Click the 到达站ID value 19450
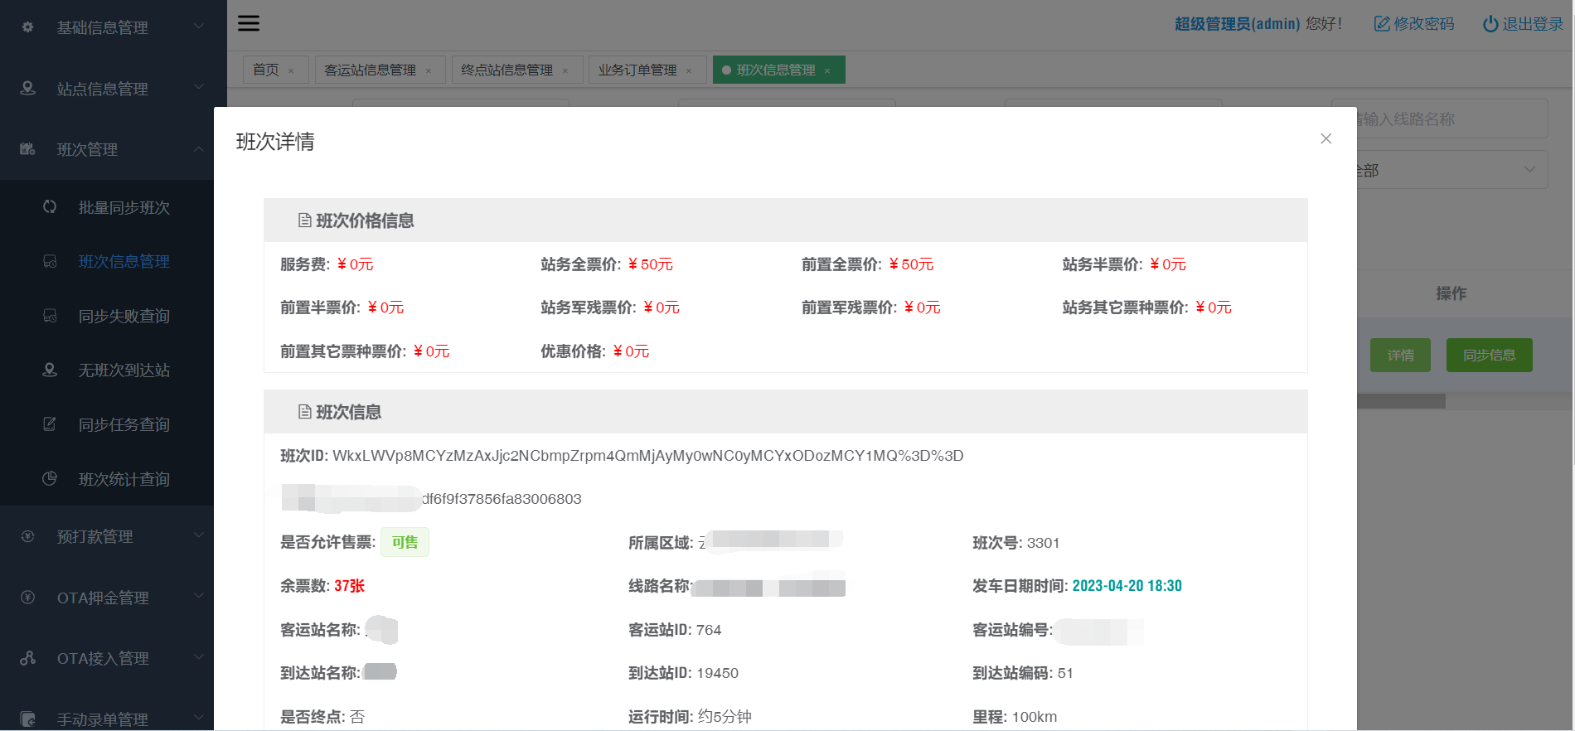This screenshot has width=1575, height=731. pos(717,673)
